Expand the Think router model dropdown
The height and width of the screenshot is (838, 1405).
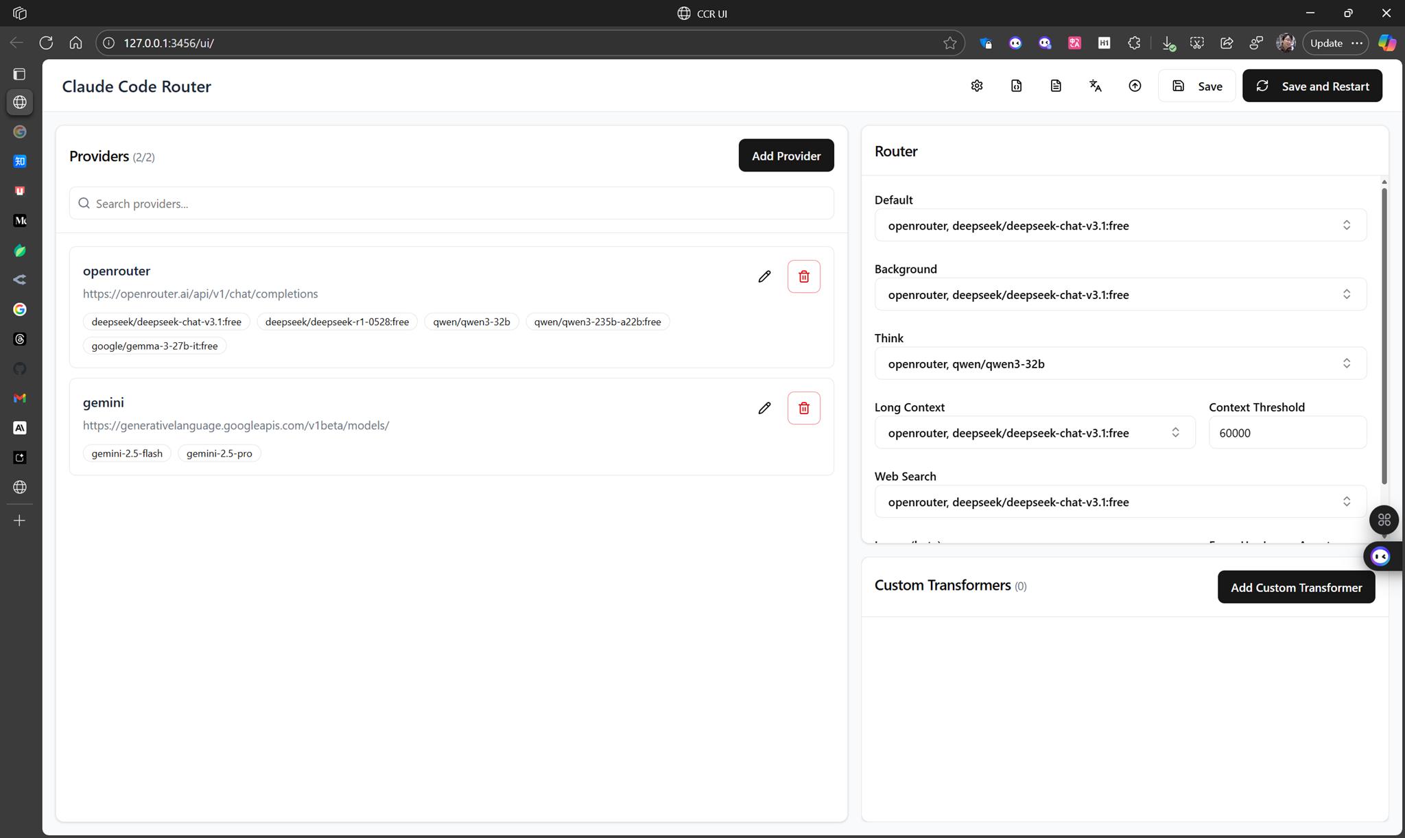pyautogui.click(x=1120, y=363)
